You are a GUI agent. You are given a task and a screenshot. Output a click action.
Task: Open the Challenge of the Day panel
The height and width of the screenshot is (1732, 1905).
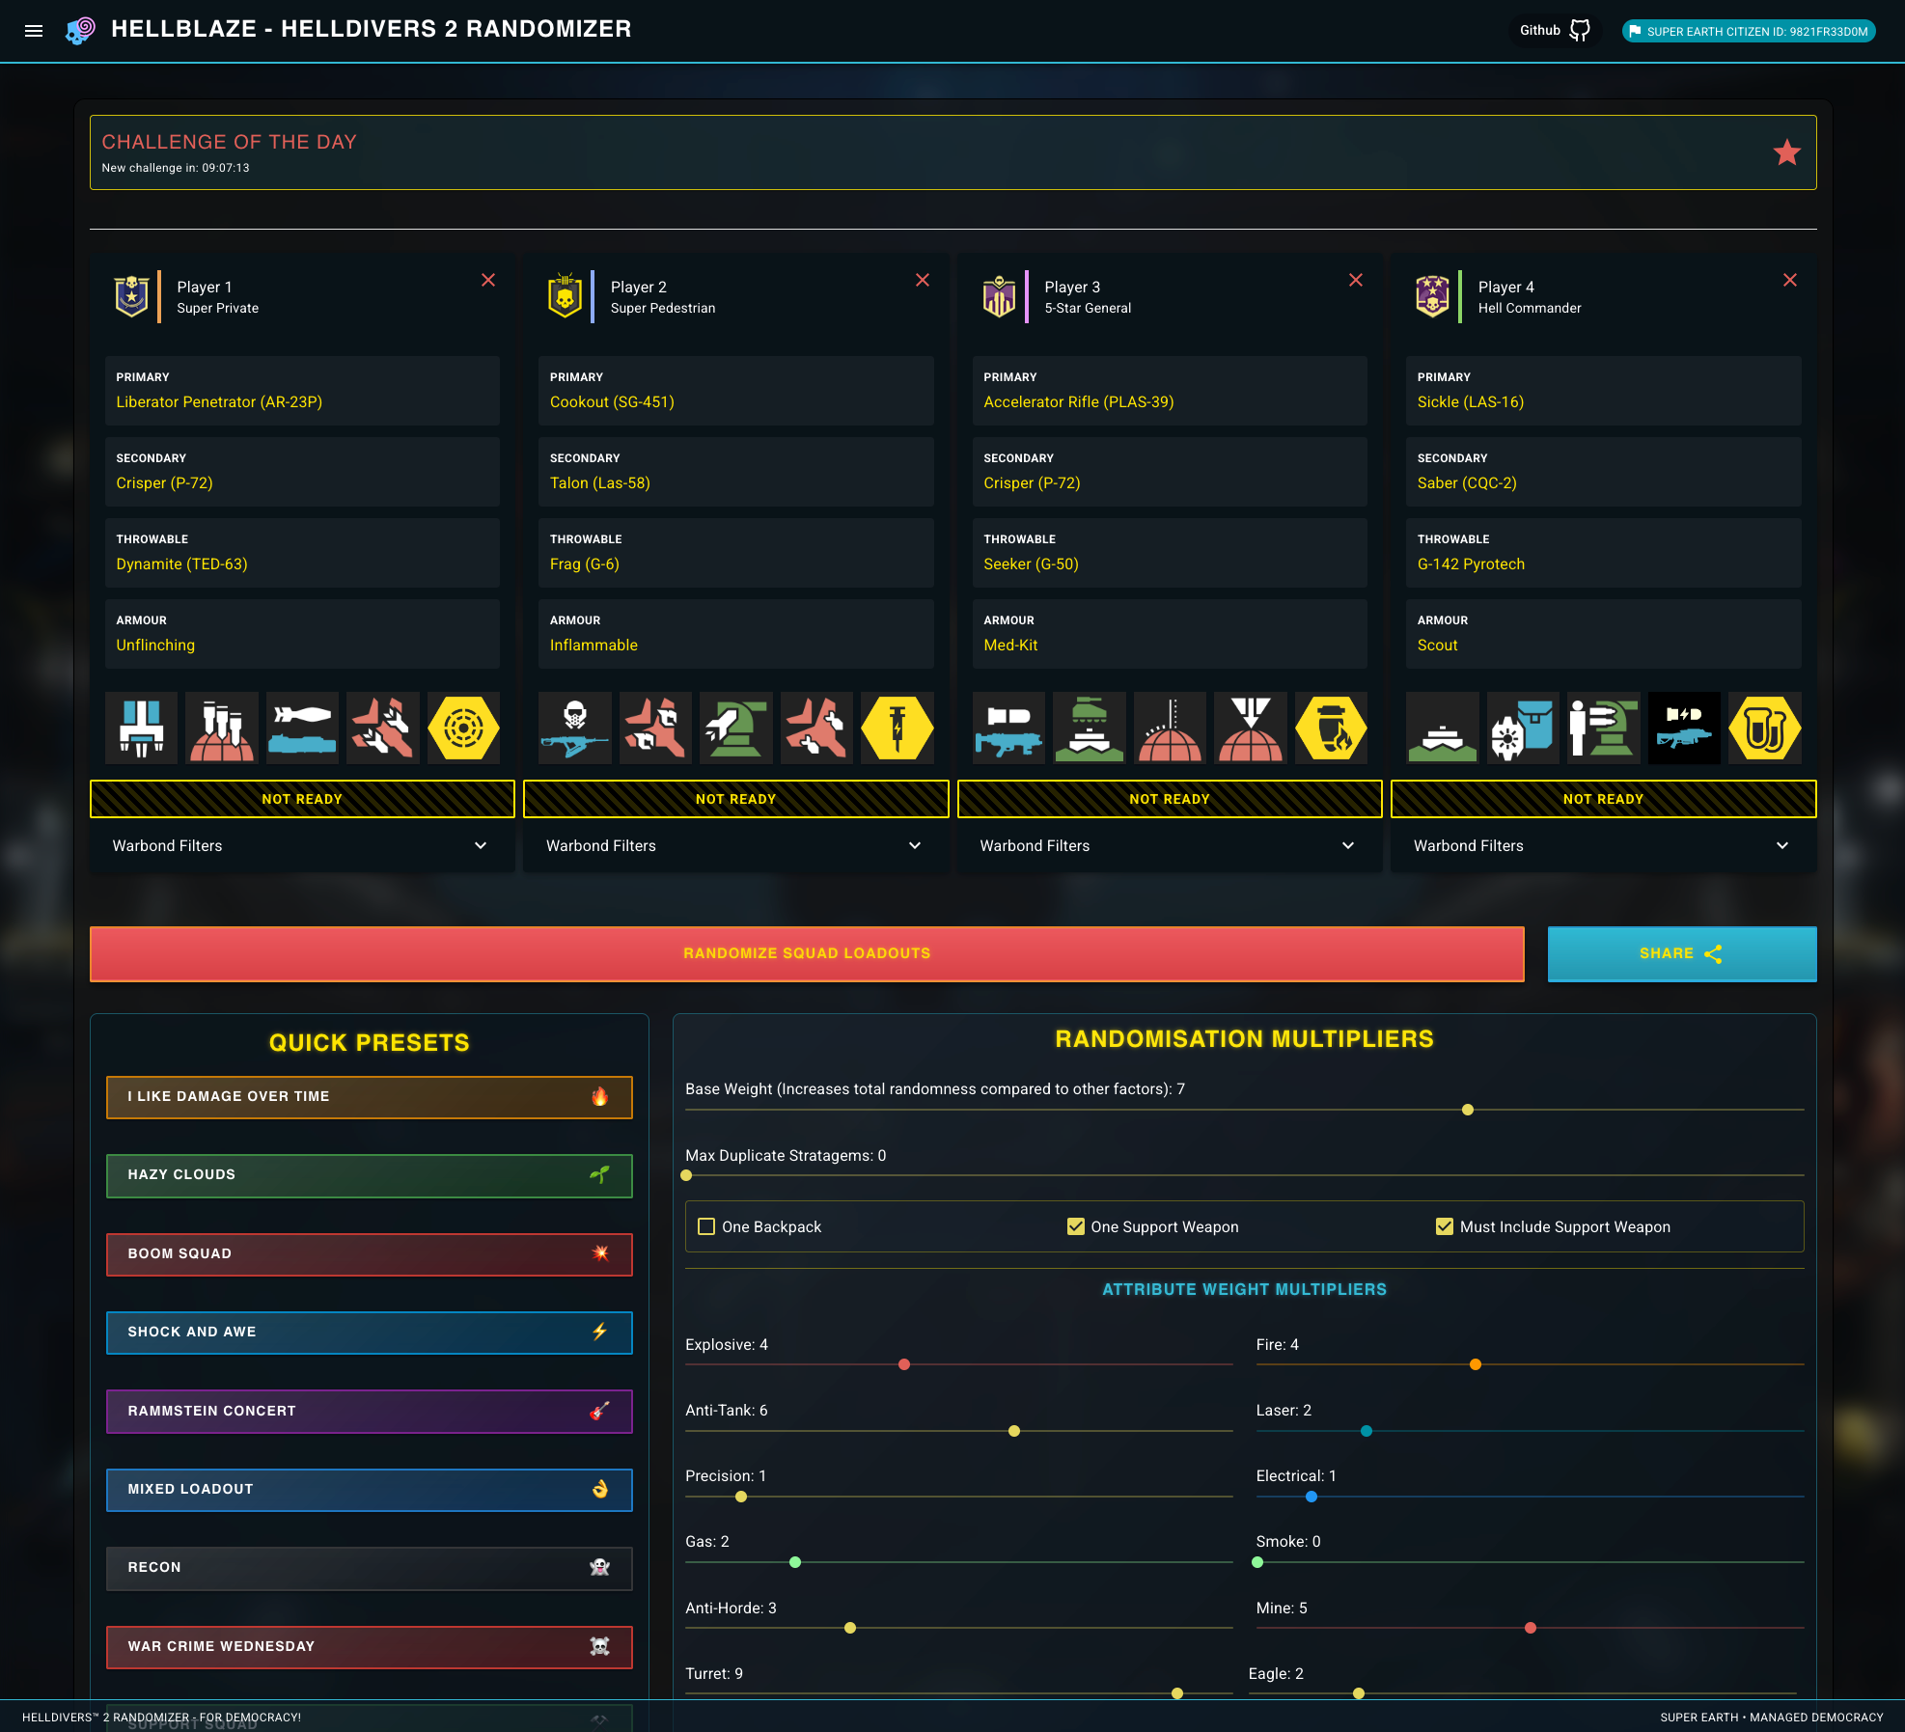(952, 152)
